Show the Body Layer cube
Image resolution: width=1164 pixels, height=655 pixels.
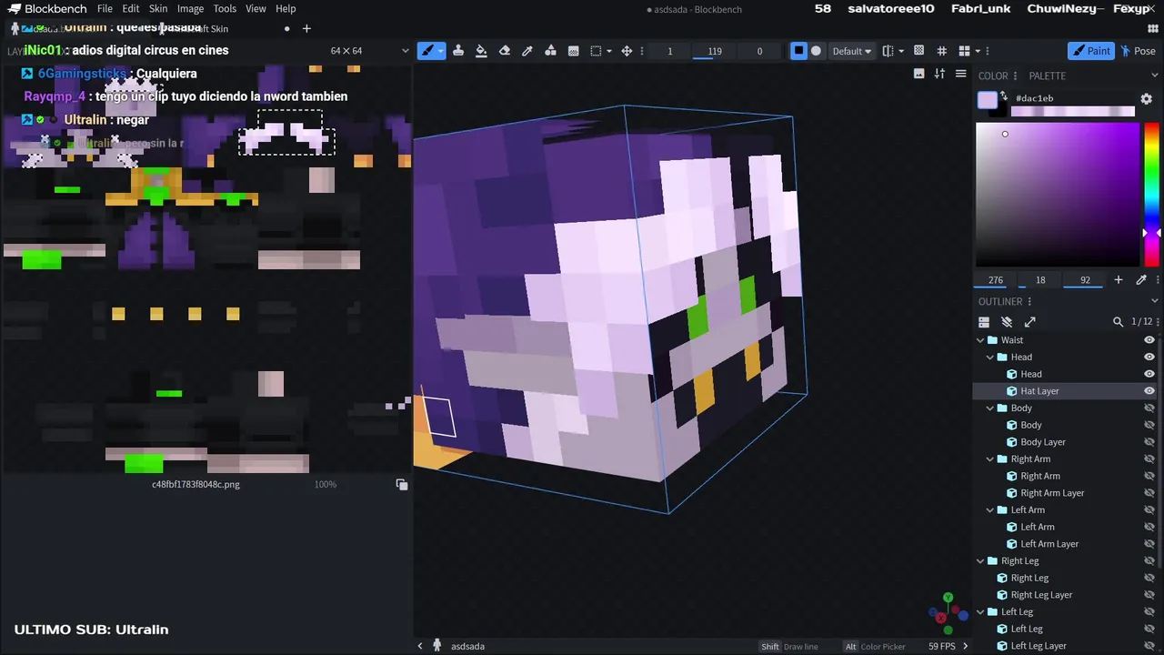1149,442
